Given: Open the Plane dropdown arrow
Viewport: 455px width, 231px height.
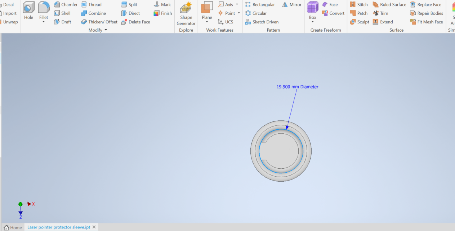Looking at the screenshot, I should (207, 22).
